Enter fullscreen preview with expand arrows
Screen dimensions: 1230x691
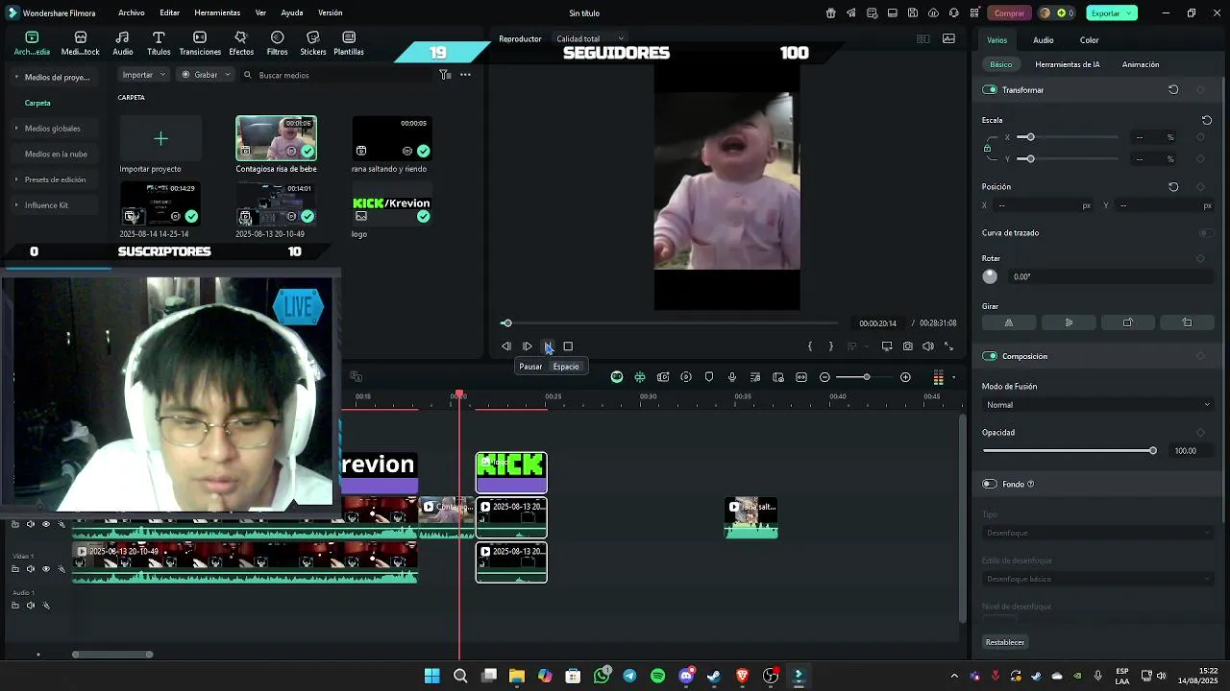coord(948,346)
